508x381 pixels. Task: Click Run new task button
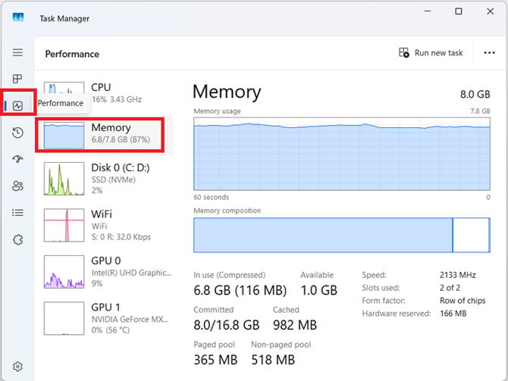[x=431, y=53]
